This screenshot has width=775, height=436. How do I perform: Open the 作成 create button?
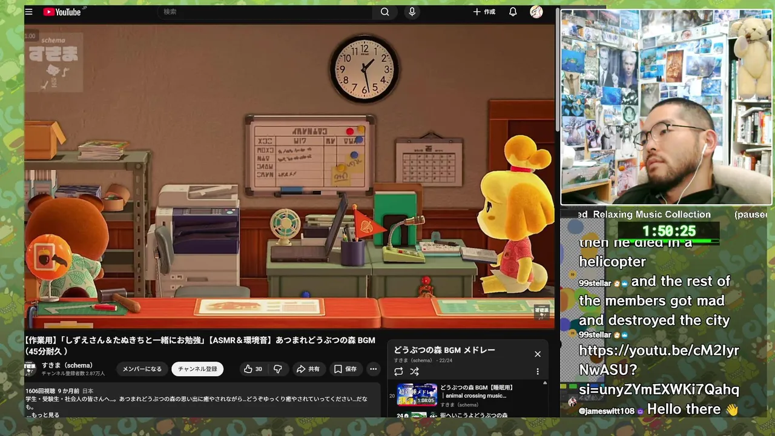[484, 12]
